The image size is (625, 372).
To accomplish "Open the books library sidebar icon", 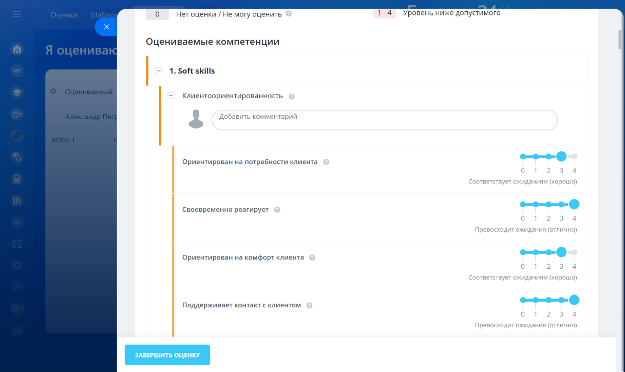I will (17, 200).
